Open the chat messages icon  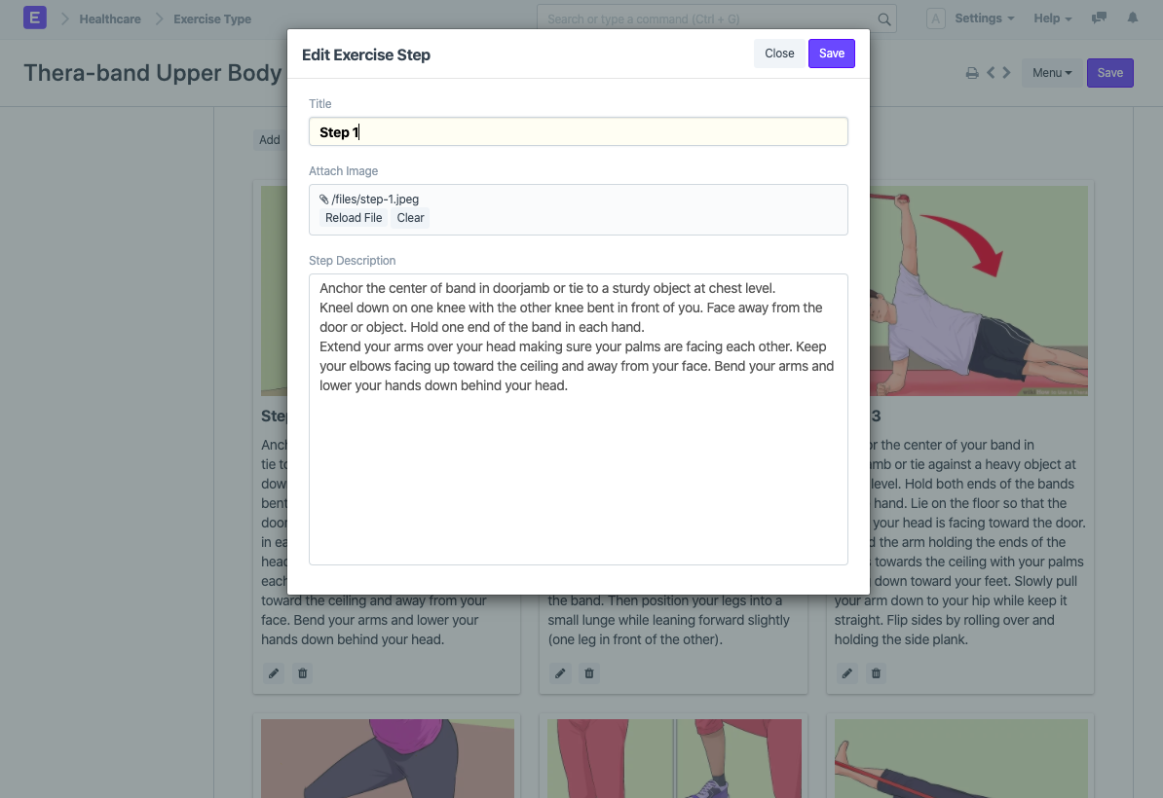(x=1100, y=18)
